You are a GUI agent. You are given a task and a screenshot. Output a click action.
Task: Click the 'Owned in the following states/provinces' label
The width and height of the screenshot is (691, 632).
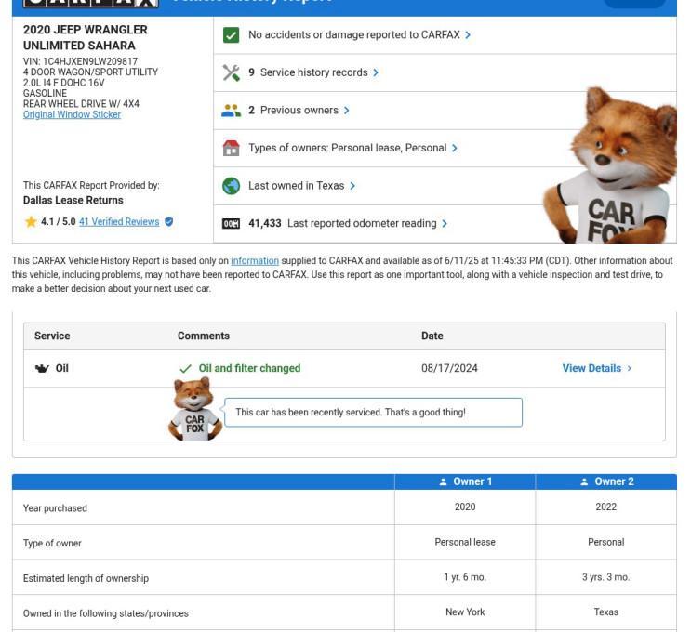106,613
